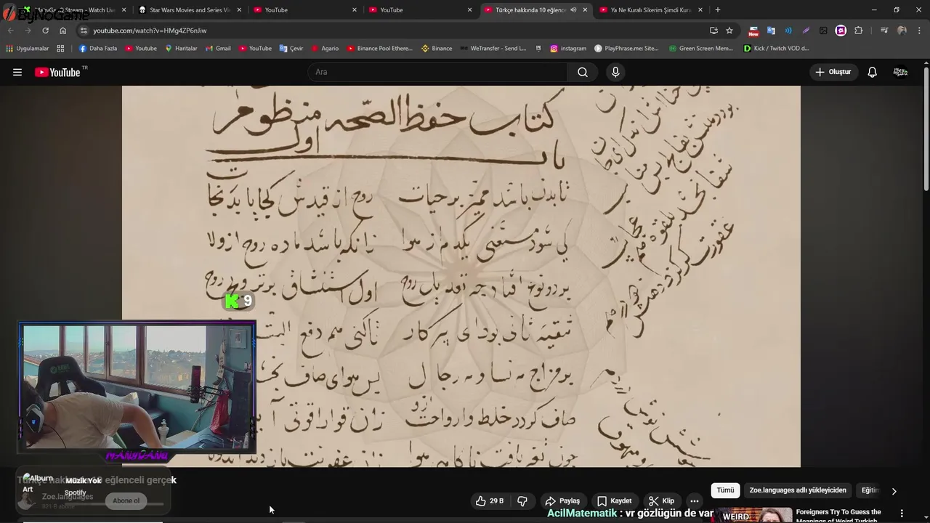The width and height of the screenshot is (930, 523).
Task: Open the Green Screen Mem bookmark
Action: point(701,49)
